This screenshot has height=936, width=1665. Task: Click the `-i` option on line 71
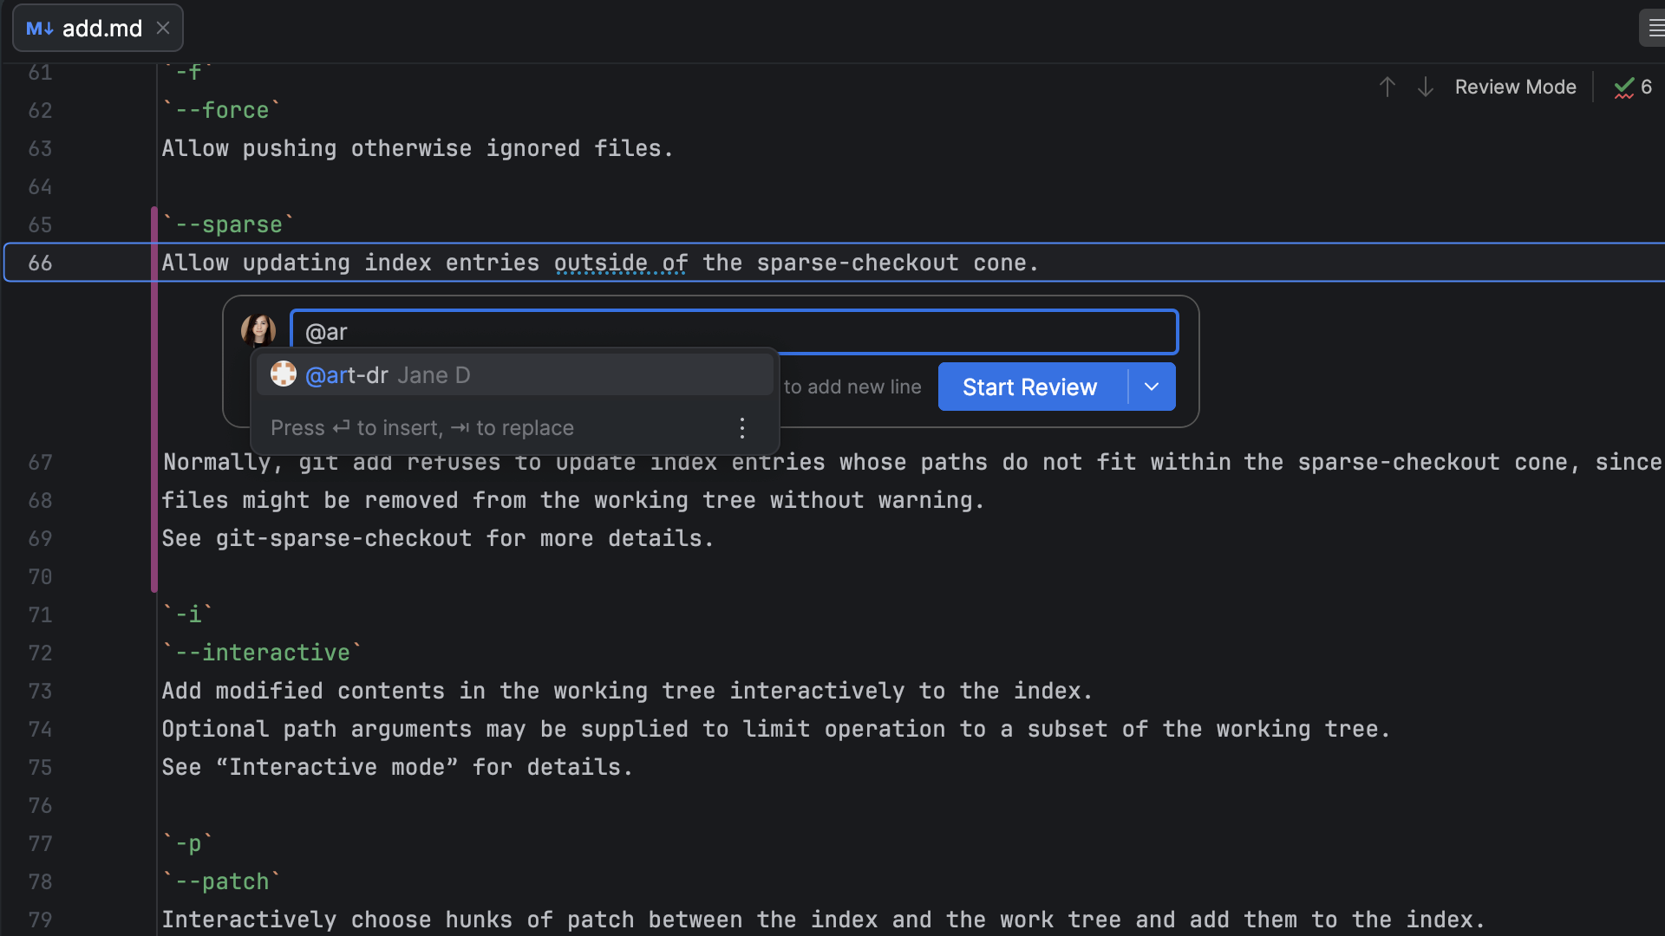tap(188, 614)
